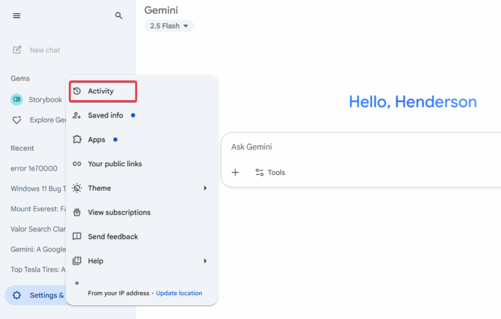Screen dimensions: 501x319
Task: Open recent chat 'Top Tesla Tires'
Action: [38, 270]
